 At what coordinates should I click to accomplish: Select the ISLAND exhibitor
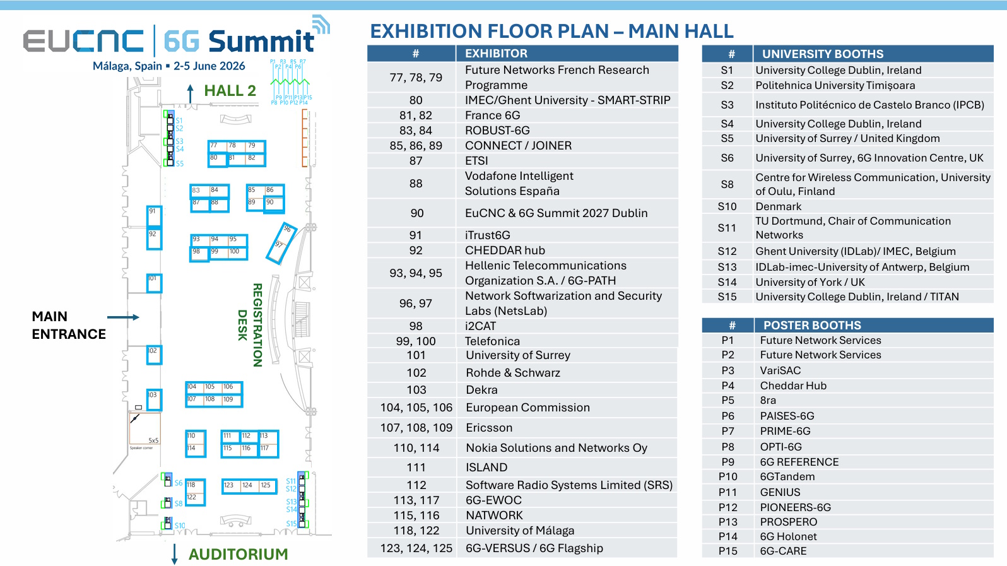(486, 468)
